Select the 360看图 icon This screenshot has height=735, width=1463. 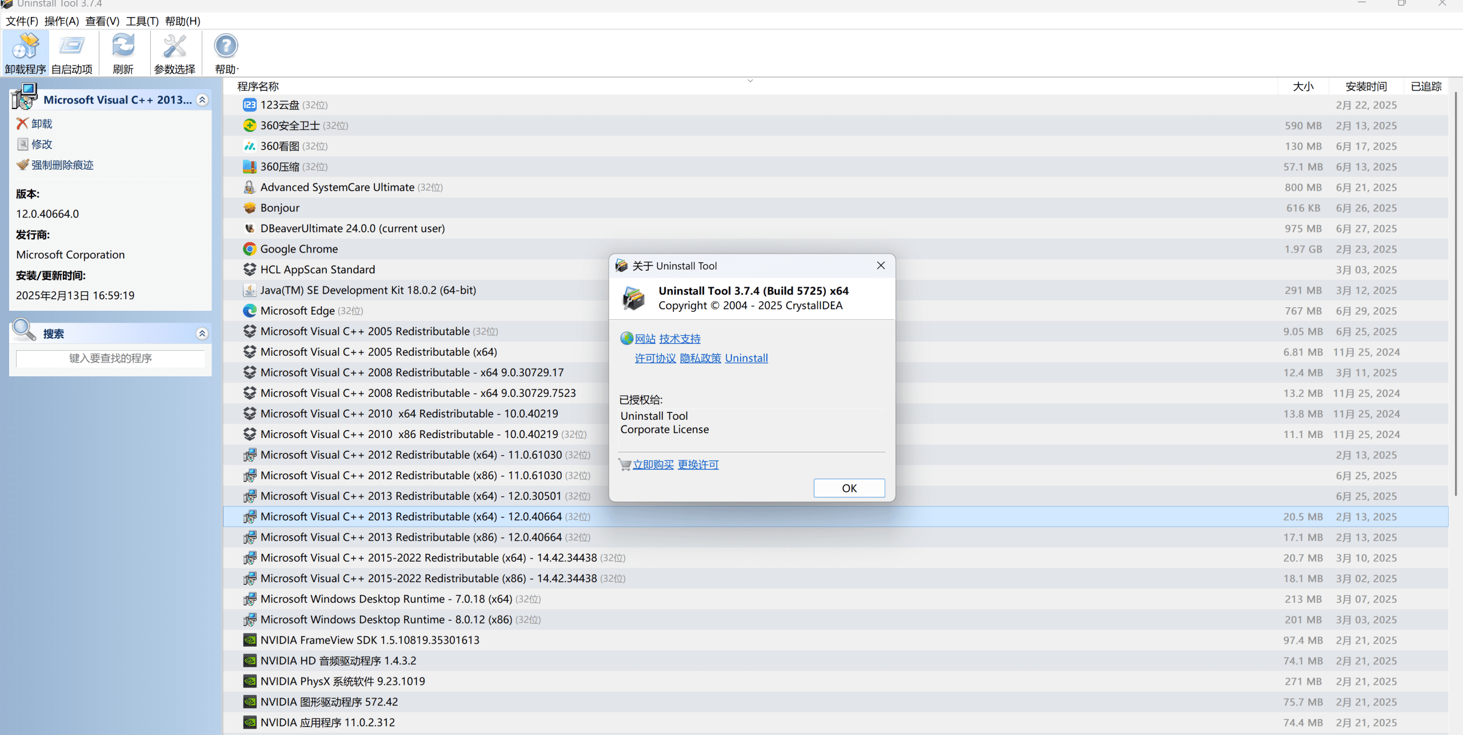(250, 146)
